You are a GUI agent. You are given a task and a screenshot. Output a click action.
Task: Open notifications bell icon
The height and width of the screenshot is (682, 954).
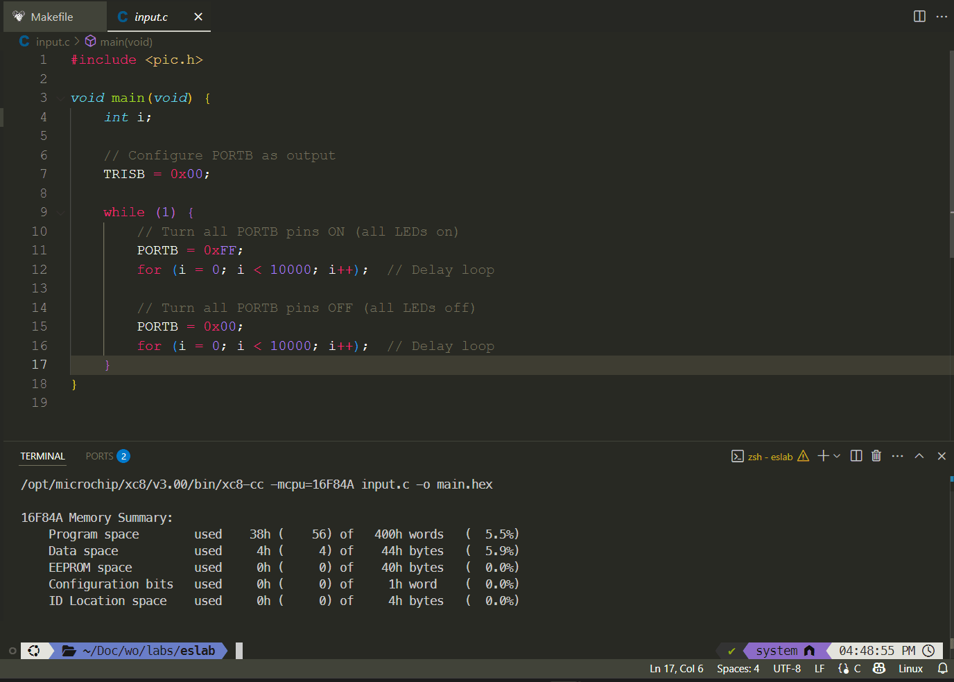[943, 669]
